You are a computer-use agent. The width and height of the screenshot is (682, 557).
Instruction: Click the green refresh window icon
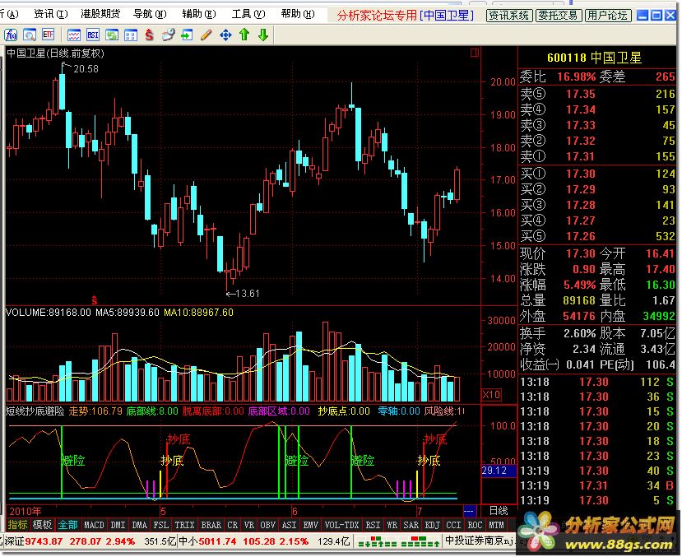111,35
